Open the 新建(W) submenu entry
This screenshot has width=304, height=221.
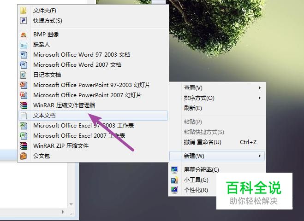pos(217,156)
